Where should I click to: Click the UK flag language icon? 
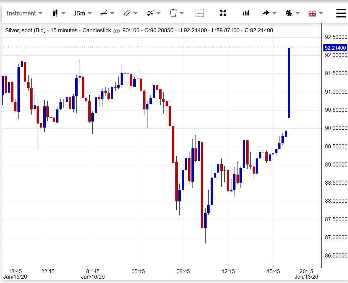312,13
